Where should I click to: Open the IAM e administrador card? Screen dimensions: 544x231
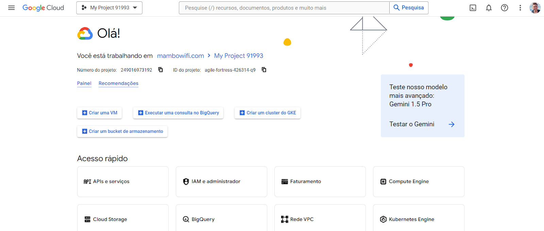pyautogui.click(x=221, y=181)
